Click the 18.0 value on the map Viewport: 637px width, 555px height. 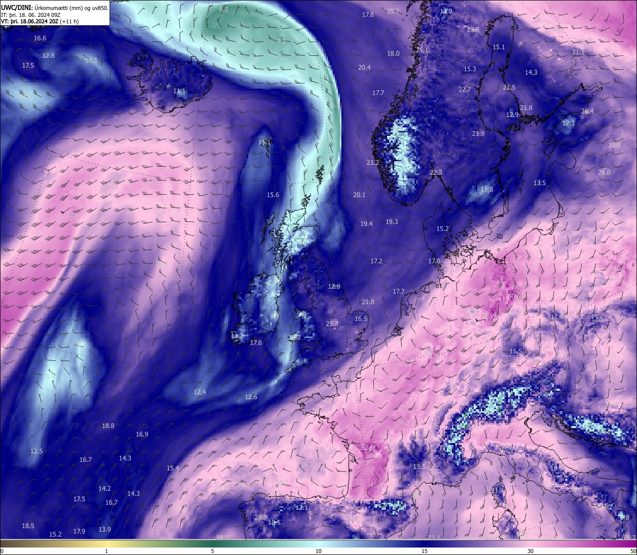(393, 54)
